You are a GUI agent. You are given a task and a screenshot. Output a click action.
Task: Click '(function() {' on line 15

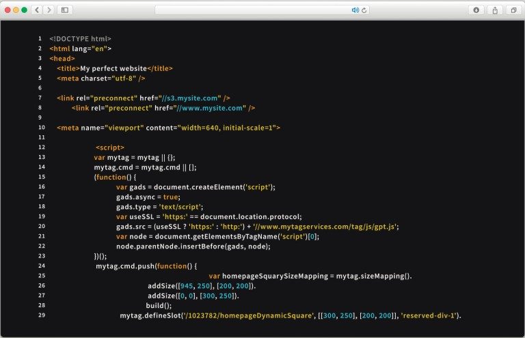tap(115, 177)
